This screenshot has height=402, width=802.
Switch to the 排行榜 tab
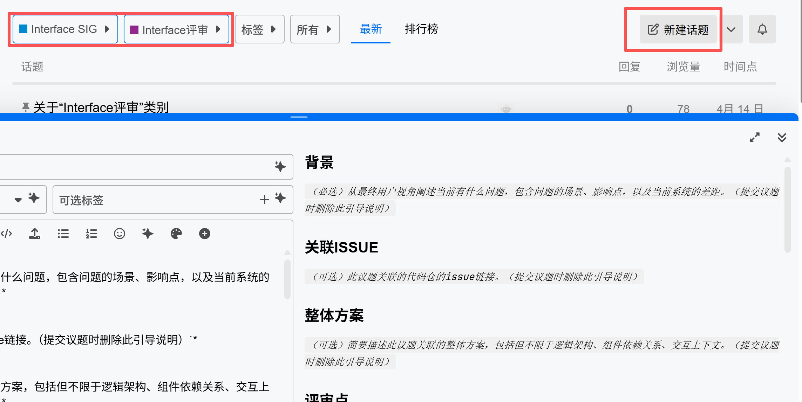pos(421,29)
